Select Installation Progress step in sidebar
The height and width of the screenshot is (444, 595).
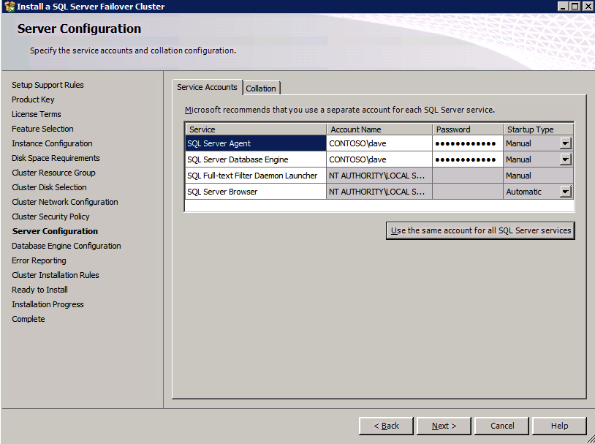click(x=48, y=304)
